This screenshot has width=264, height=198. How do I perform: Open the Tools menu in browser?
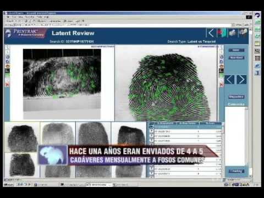click(x=39, y=17)
